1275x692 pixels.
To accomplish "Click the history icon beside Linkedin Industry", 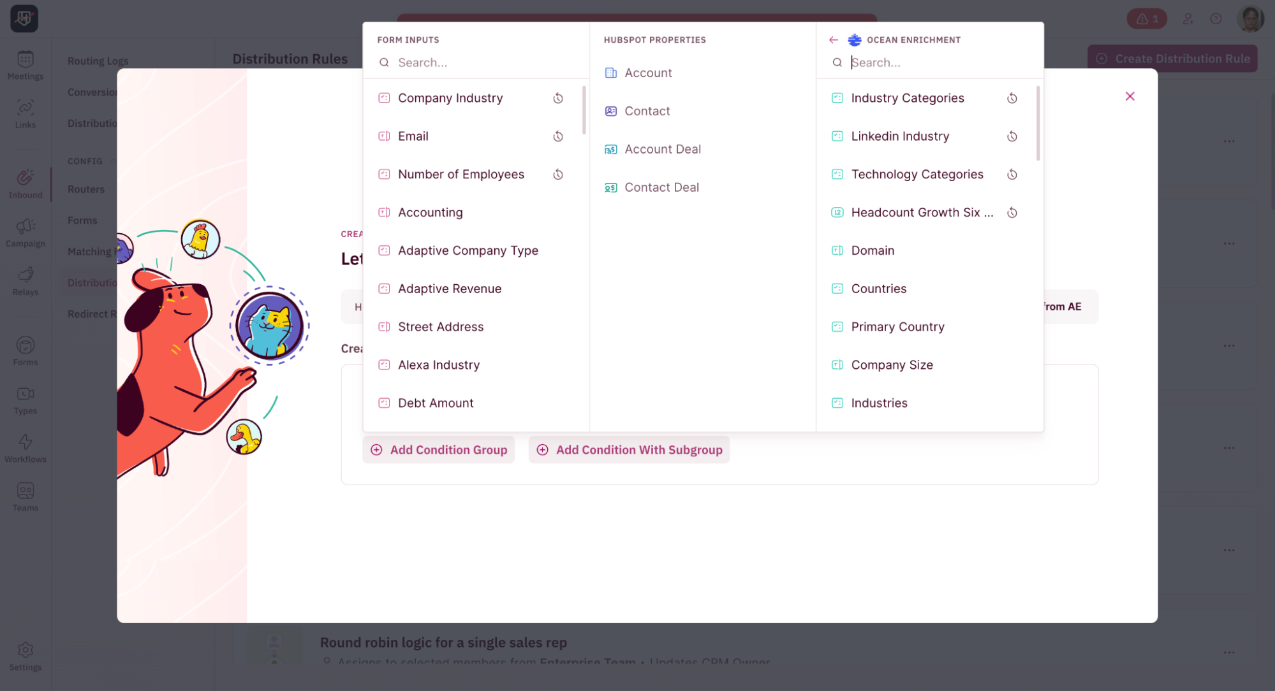I will point(1012,136).
